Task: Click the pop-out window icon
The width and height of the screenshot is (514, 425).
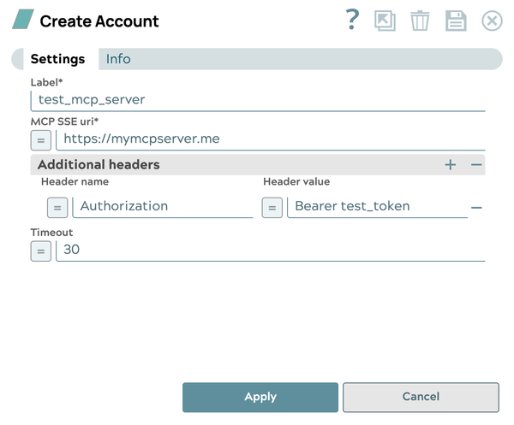Action: [385, 21]
